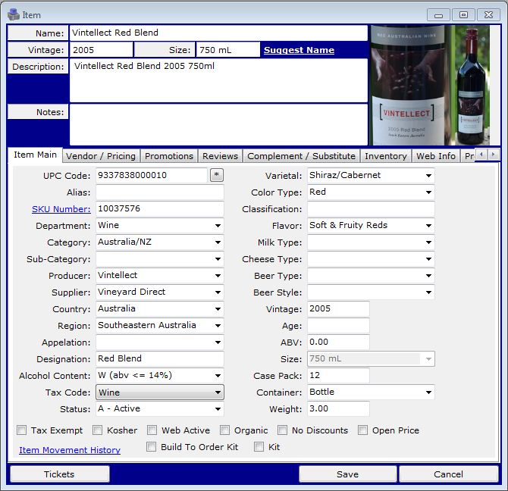Open Item Movement History link
This screenshot has height=491, width=508.
[70, 450]
